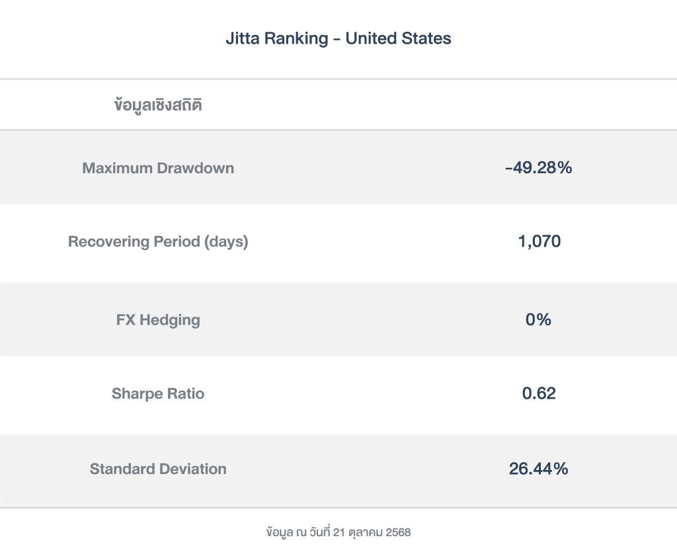Click the Standard Deviation label
677x560 pixels.
158,469
